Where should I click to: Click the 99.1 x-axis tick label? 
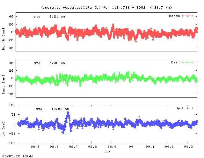pos(150,147)
